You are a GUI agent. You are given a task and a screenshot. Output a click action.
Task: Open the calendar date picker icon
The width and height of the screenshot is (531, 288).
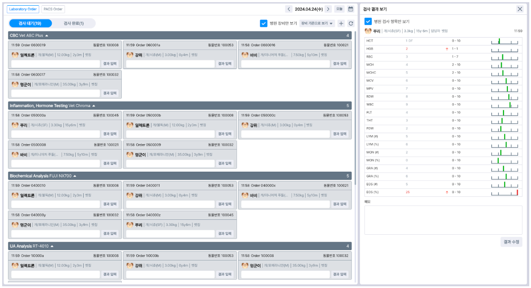coord(351,9)
